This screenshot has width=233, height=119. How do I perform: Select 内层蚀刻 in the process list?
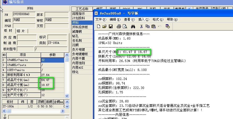tap(82, 63)
